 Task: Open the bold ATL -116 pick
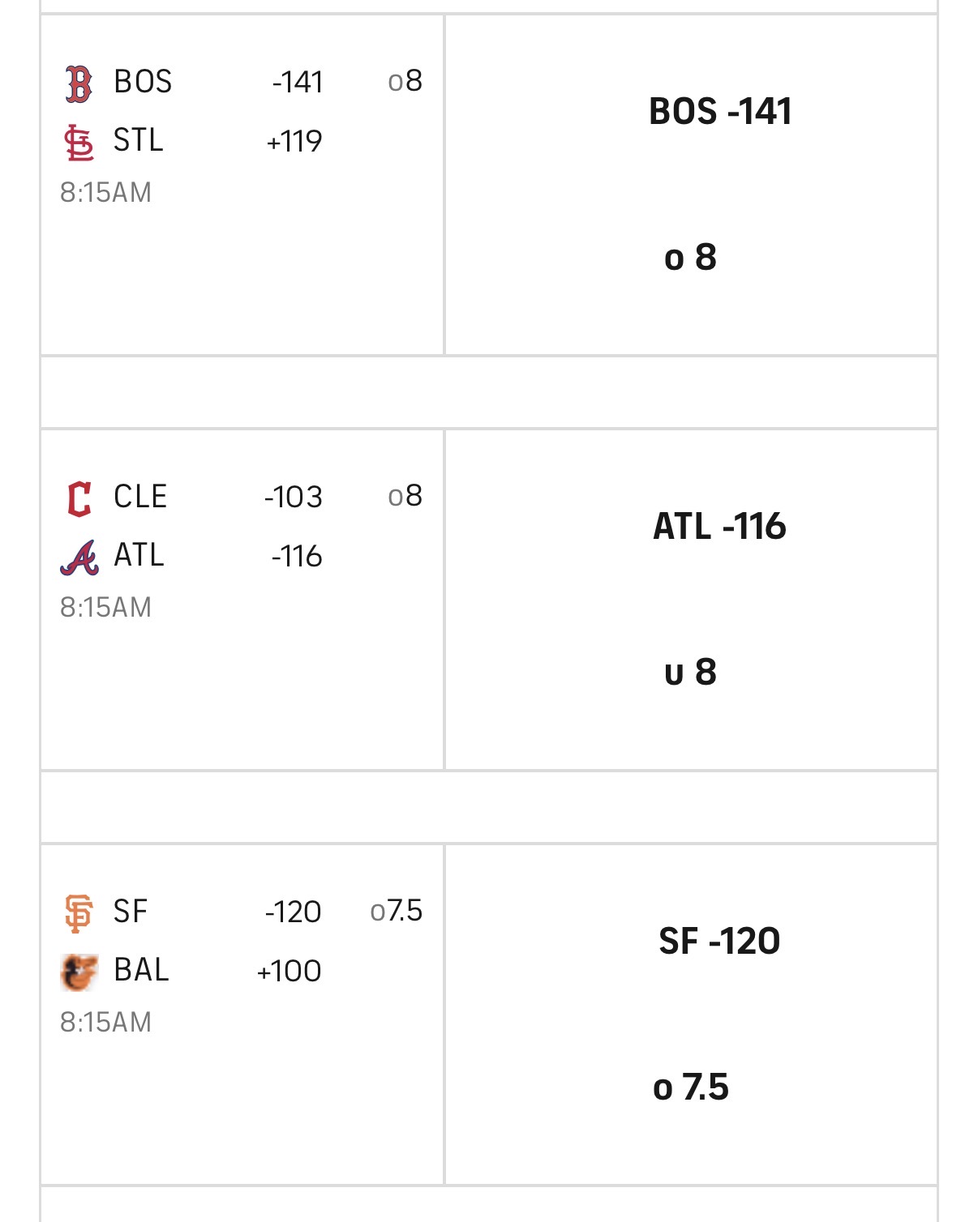720,526
